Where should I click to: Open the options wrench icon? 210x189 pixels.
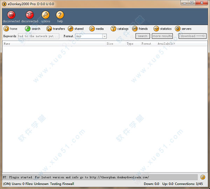click(45, 15)
